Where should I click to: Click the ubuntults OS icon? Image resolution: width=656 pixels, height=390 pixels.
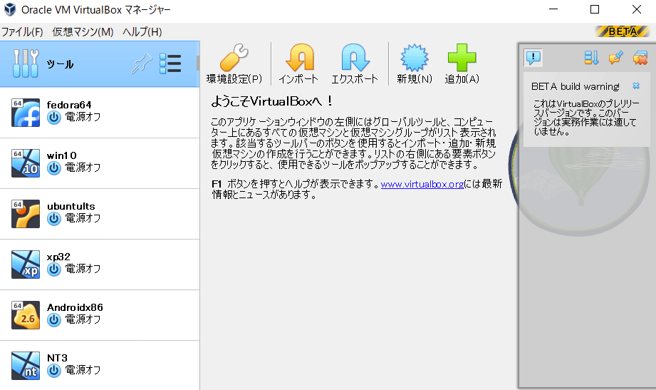pos(26,214)
